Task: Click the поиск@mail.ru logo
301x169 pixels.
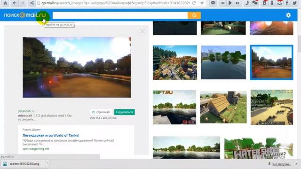Action: [x=25, y=15]
